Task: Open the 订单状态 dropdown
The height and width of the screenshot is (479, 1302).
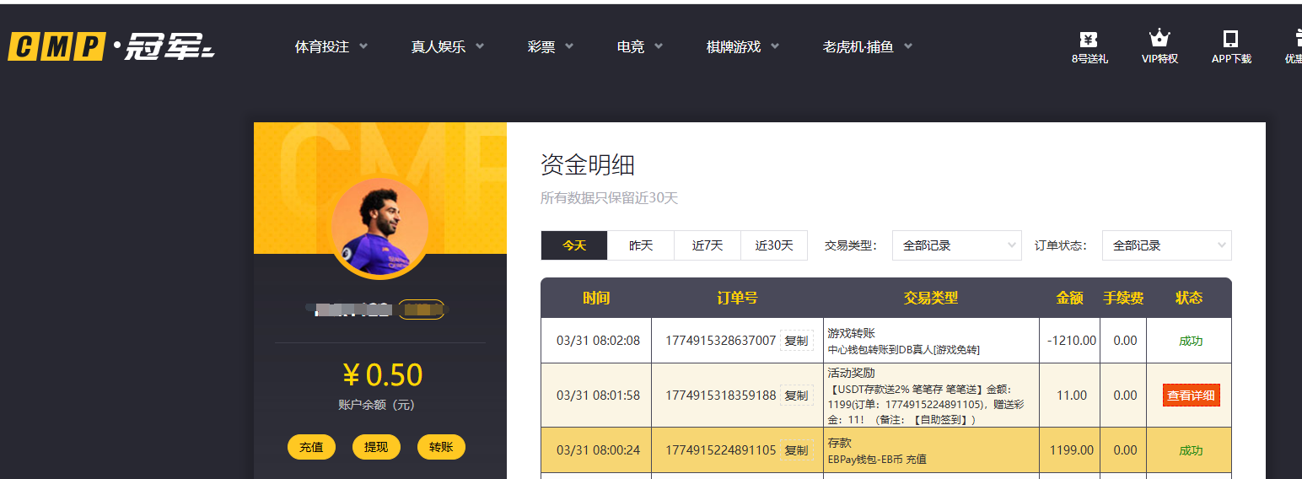Action: point(1166,245)
